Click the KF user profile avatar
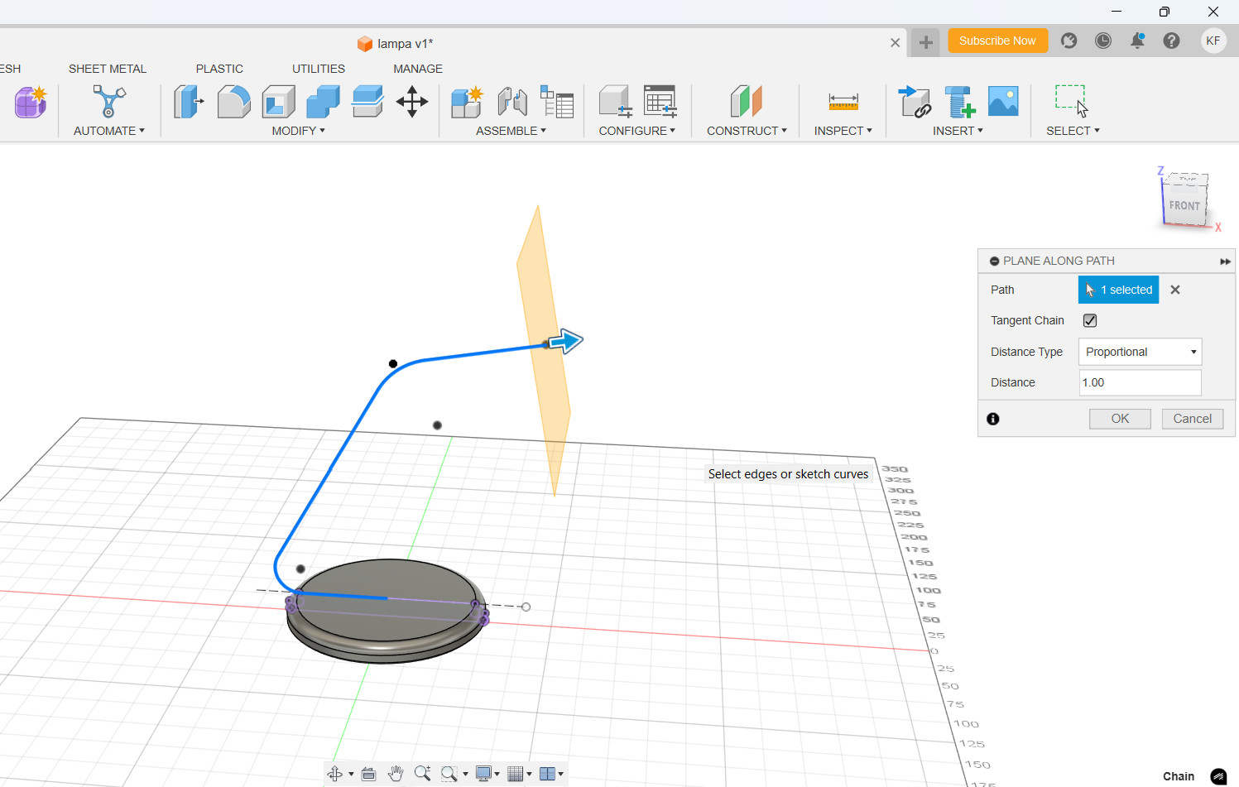This screenshot has width=1239, height=787. click(1213, 41)
